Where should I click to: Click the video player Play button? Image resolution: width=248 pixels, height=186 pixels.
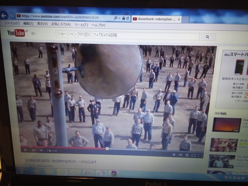point(26,150)
